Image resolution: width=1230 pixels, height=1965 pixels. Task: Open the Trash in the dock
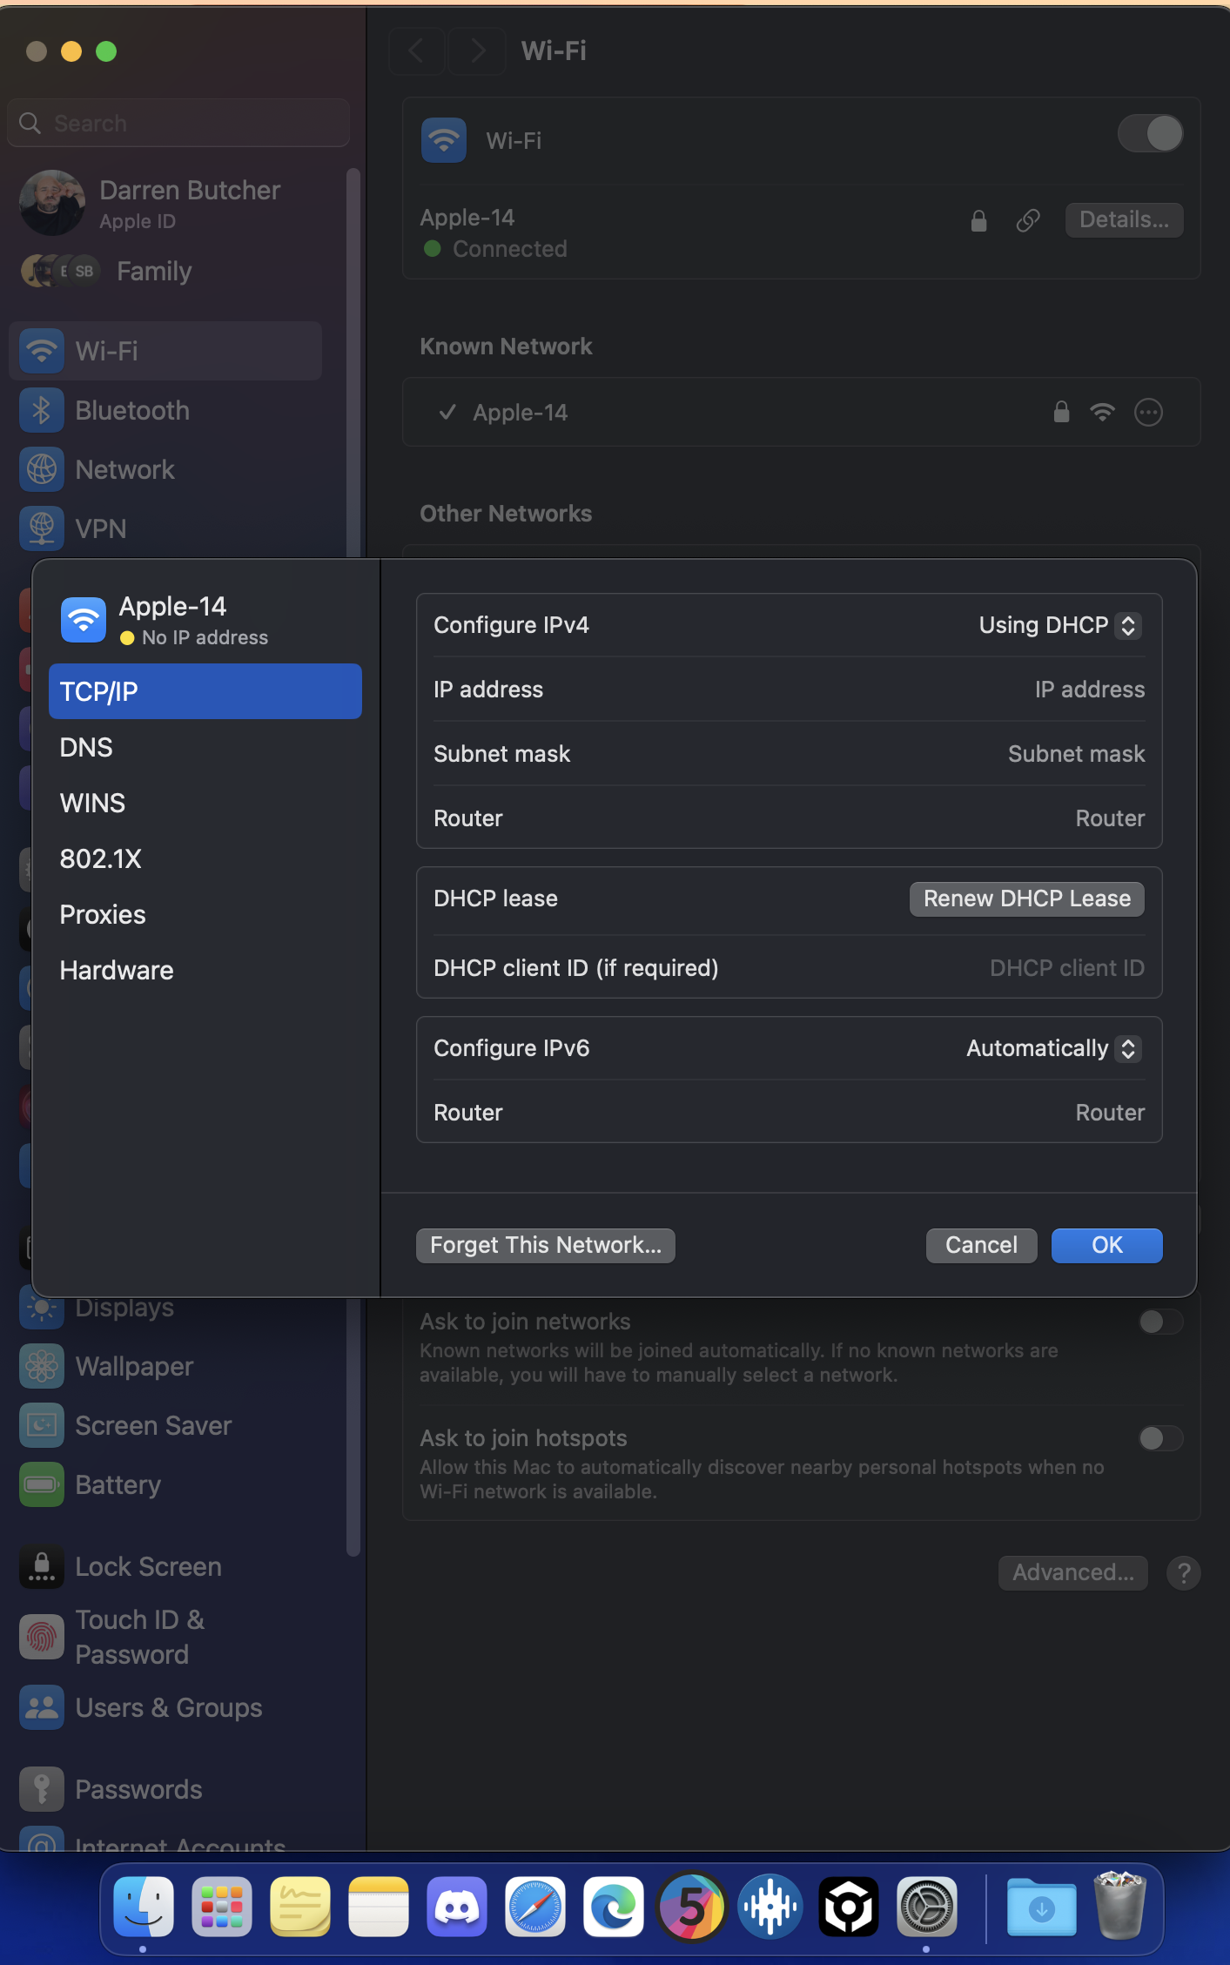click(x=1120, y=1907)
